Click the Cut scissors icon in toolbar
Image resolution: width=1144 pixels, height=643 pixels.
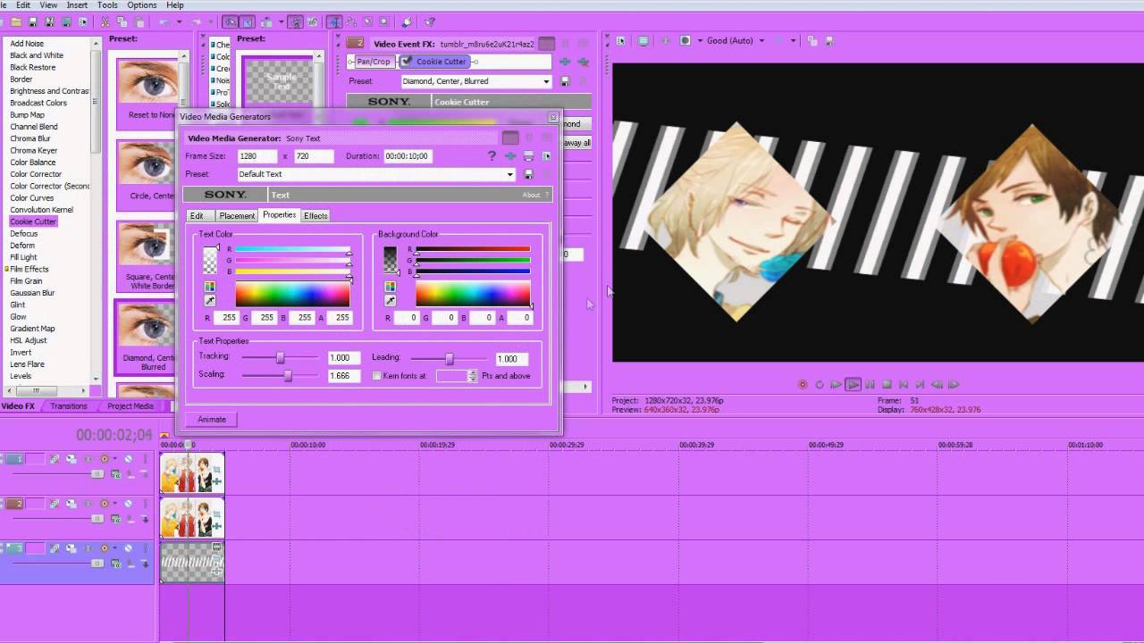pyautogui.click(x=105, y=21)
